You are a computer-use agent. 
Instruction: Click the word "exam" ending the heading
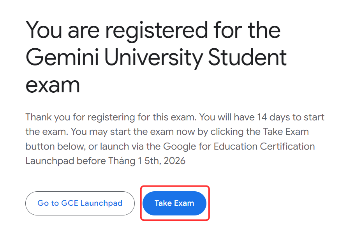(53, 85)
